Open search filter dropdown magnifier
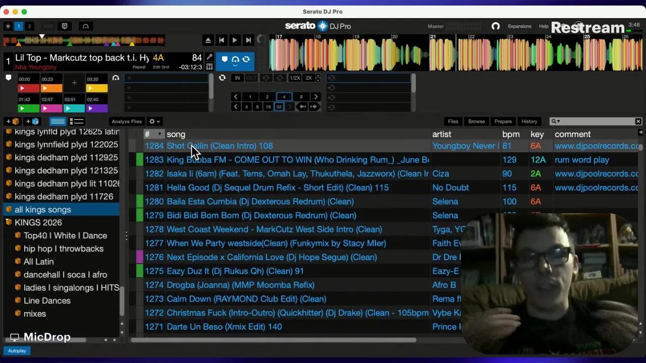The width and height of the screenshot is (646, 363). [x=555, y=122]
